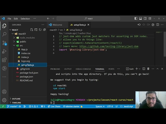
Task: Switch to the PORTS panel tab
Action: coord(111,69)
